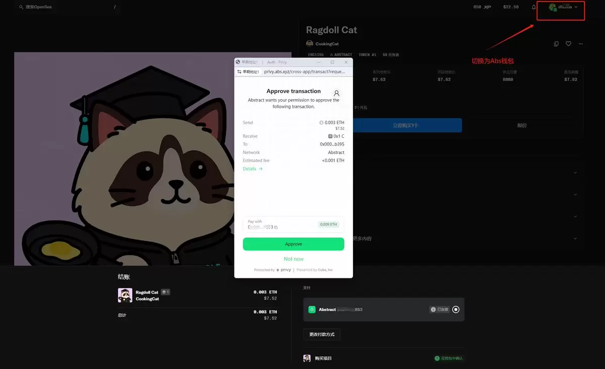605x369 pixels.
Task: Open the CookingCat collection link
Action: [x=327, y=44]
